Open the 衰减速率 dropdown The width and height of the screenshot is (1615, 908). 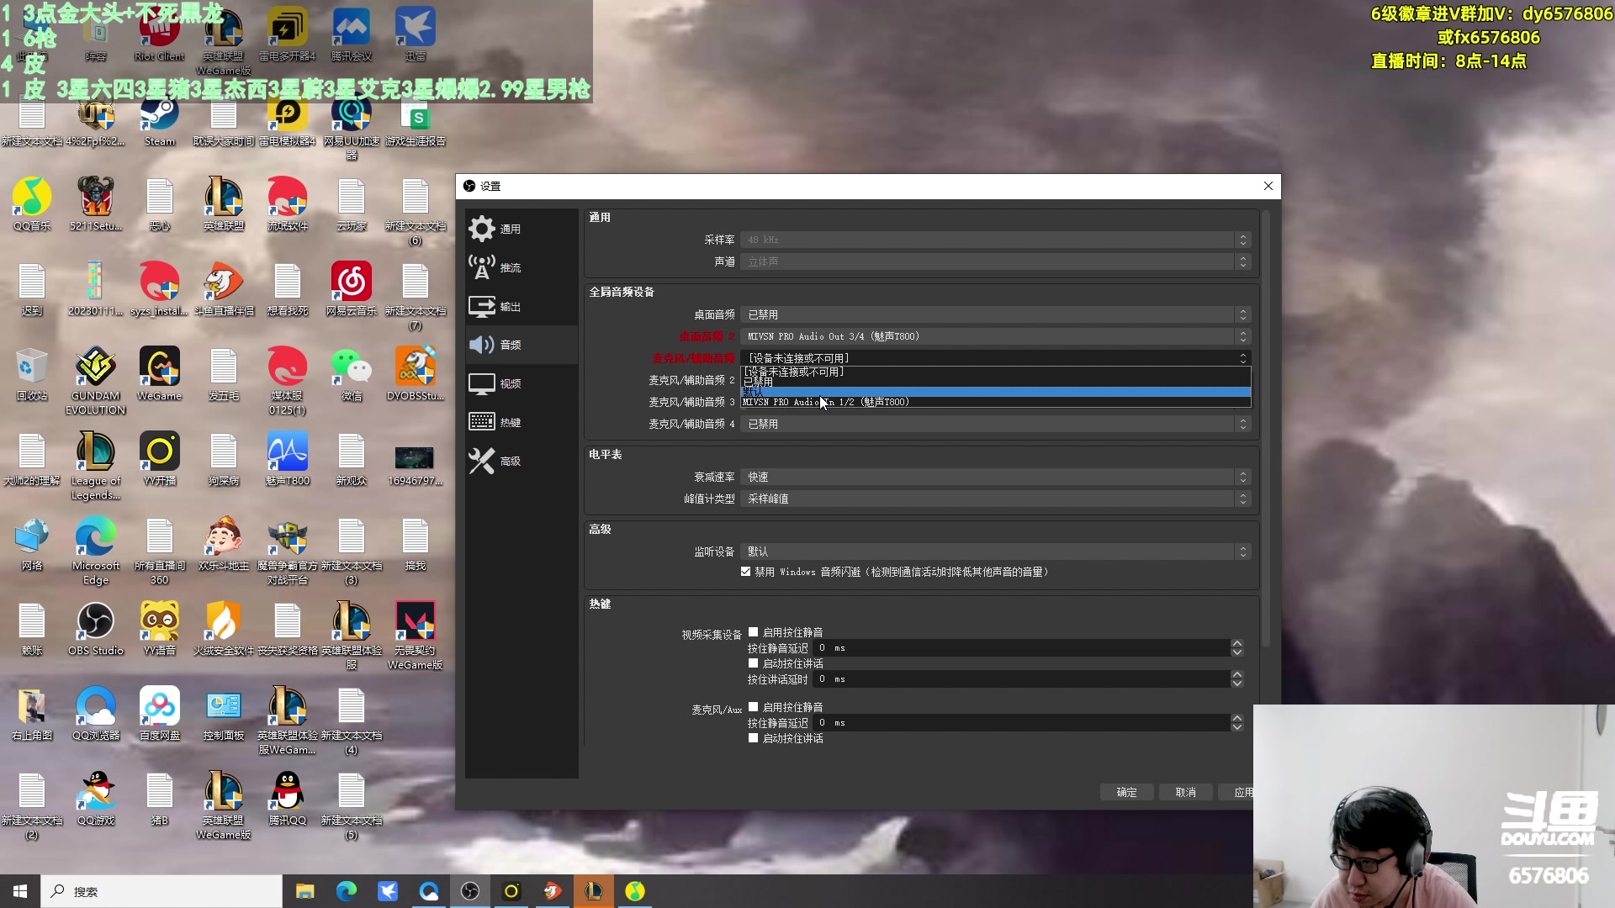point(996,477)
